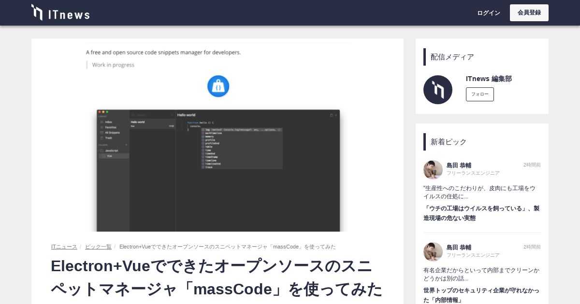The width and height of the screenshot is (580, 304).
Task: Open ITnews 編集部 media name
Action: pos(489,79)
